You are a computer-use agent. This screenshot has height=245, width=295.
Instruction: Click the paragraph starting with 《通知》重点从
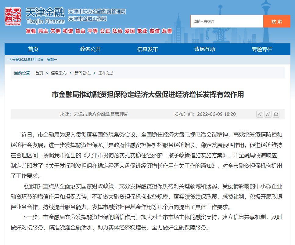146,197
